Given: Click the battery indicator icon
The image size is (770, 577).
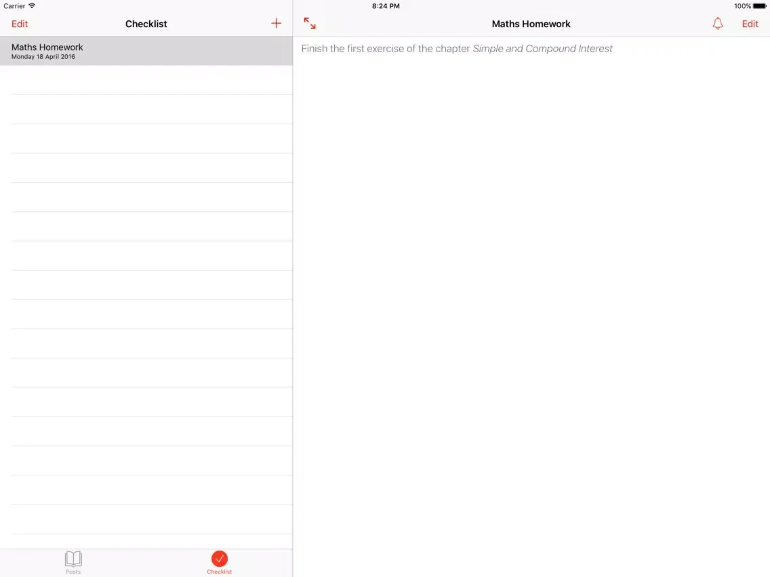Looking at the screenshot, I should click(760, 6).
